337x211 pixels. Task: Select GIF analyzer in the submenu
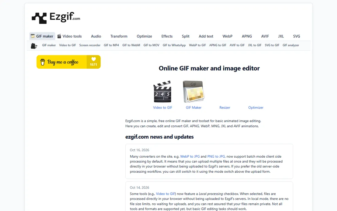pyautogui.click(x=291, y=45)
